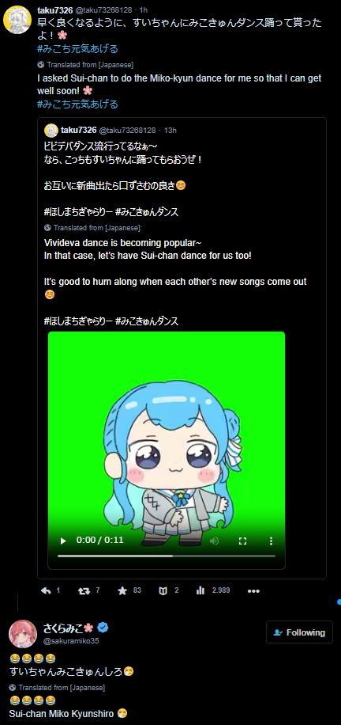Click the reply arrow icon under the tweet
Viewport: 341px width, 725px height.
coord(46,590)
